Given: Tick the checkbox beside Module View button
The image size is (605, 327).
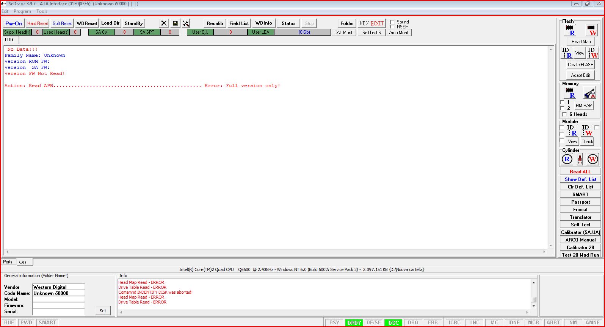Looking at the screenshot, I should point(562,140).
